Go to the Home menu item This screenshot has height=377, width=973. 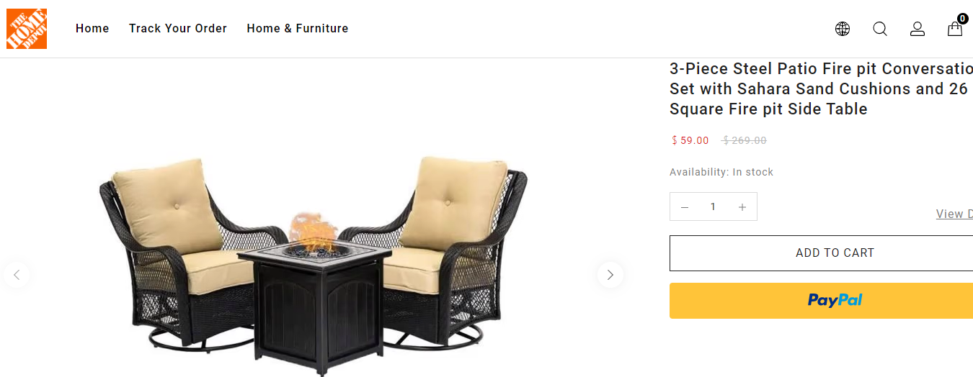click(x=92, y=29)
